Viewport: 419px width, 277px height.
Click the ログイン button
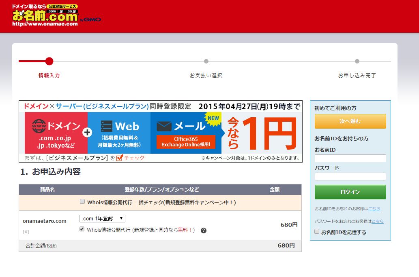(x=350, y=192)
